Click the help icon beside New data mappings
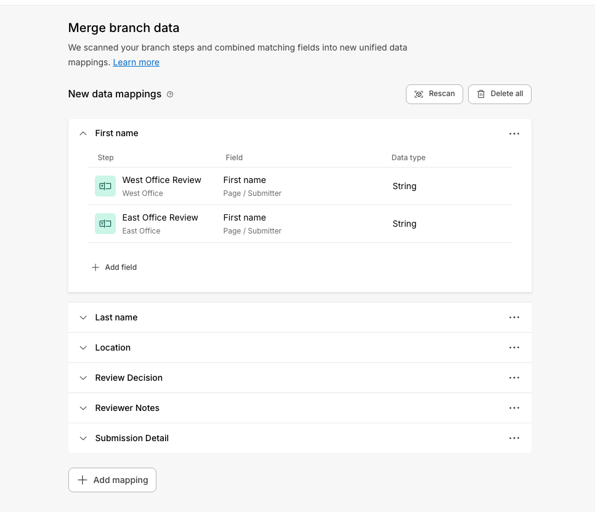 [x=170, y=94]
